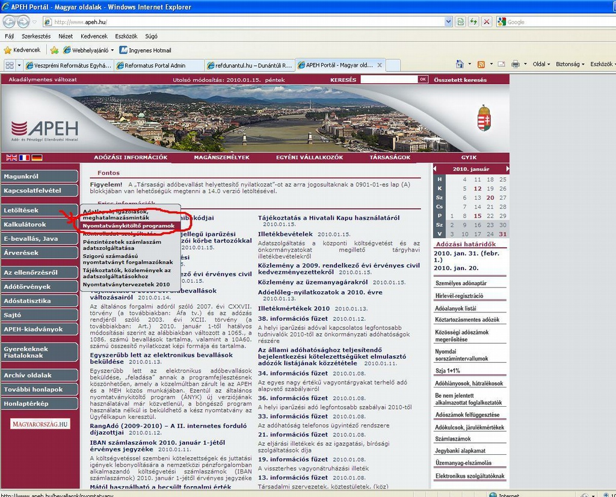Open the Nézet menu

(66, 36)
